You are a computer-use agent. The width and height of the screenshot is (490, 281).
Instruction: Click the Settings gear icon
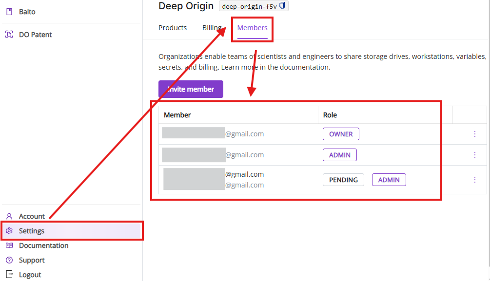(9, 231)
